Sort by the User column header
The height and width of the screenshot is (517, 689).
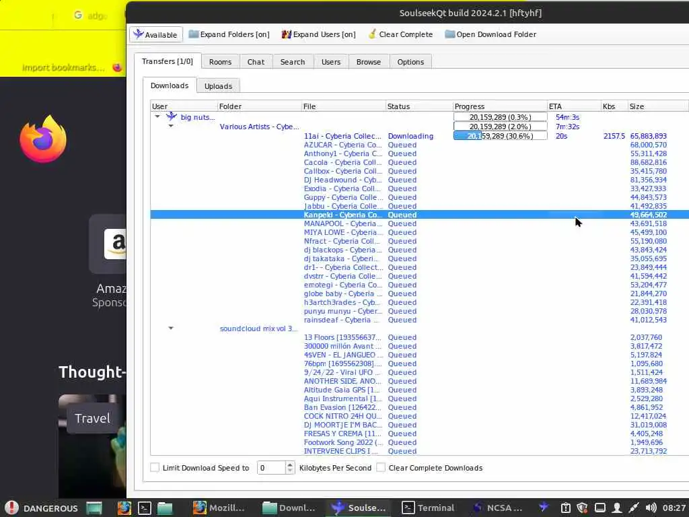(x=184, y=106)
